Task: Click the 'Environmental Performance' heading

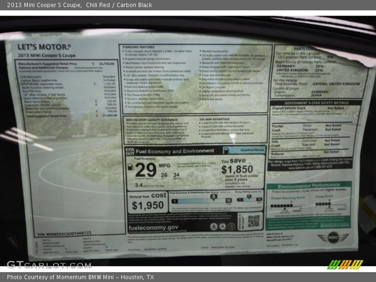Action: (x=309, y=186)
